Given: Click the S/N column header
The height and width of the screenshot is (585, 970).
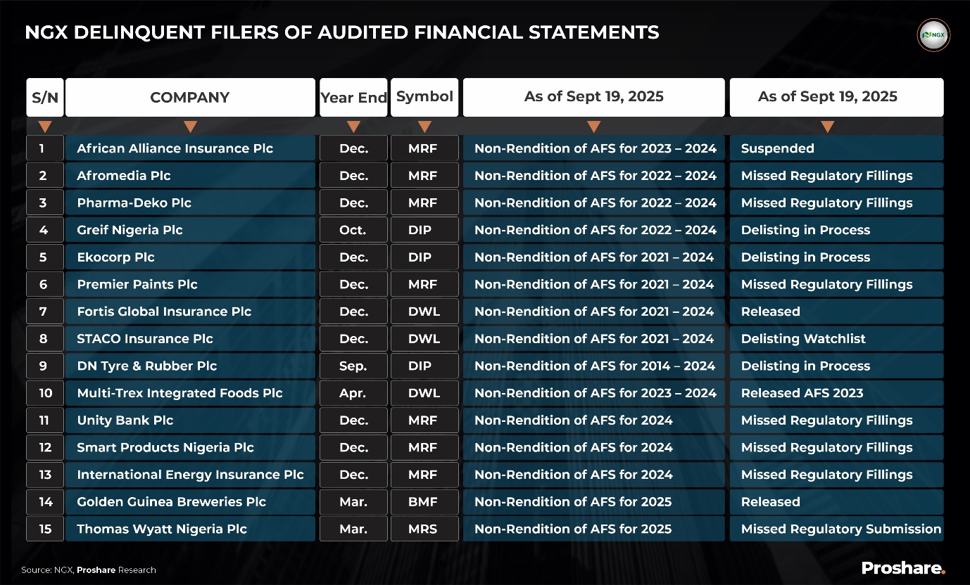Looking at the screenshot, I should point(45,97).
